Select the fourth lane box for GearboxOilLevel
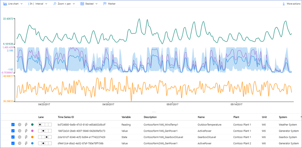The width and height of the screenshot is (302, 148). [50, 137]
